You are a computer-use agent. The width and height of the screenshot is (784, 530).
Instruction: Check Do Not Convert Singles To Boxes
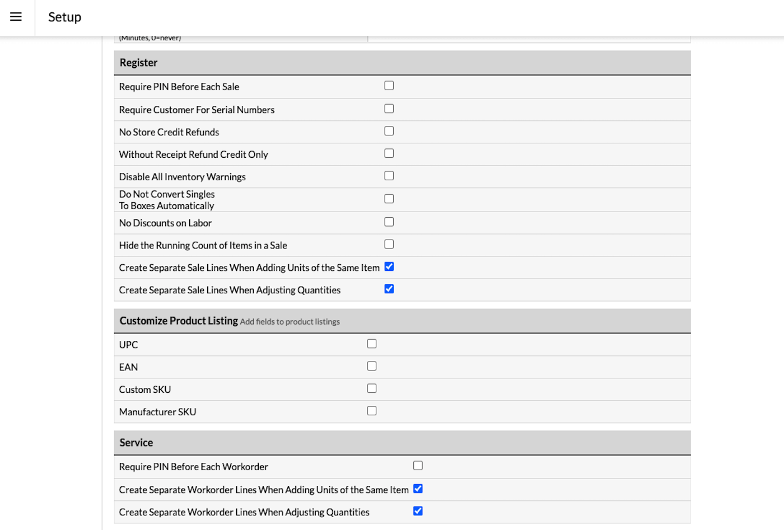[x=389, y=199]
